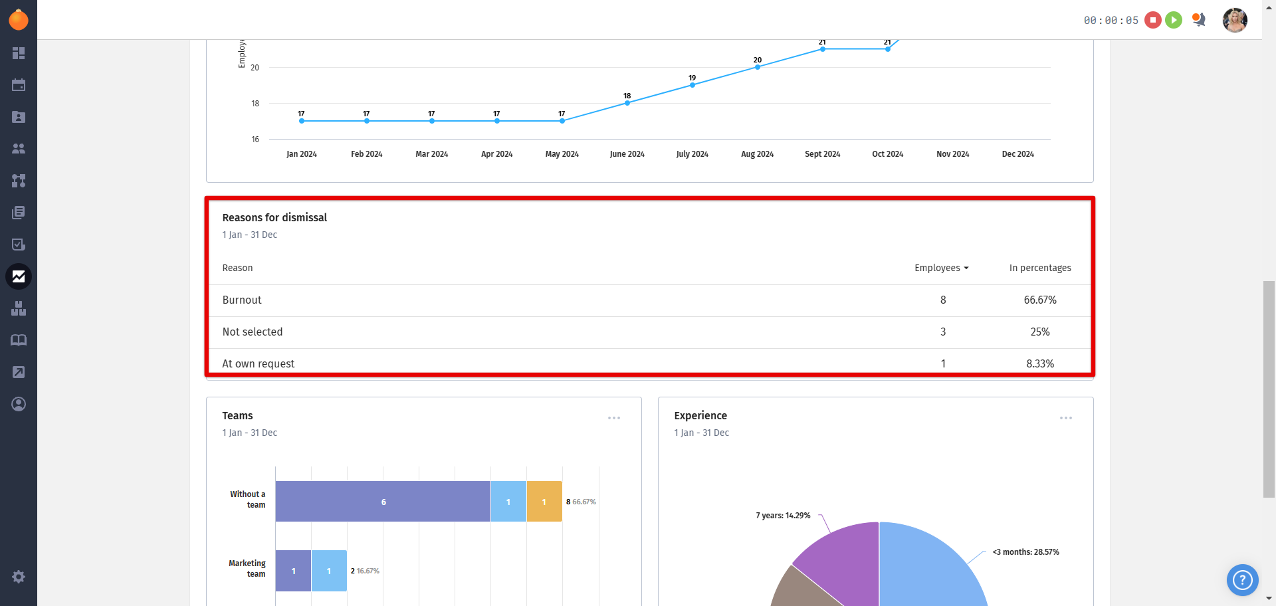Open the documents library sidebar icon
Viewport: 1276px width, 606px height.
pyautogui.click(x=19, y=213)
